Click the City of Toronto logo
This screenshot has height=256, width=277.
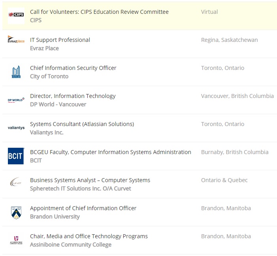pos(16,72)
